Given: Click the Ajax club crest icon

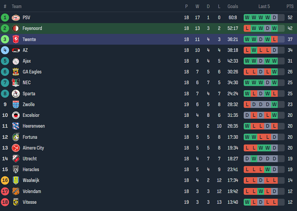Looking at the screenshot, I should pos(16,61).
